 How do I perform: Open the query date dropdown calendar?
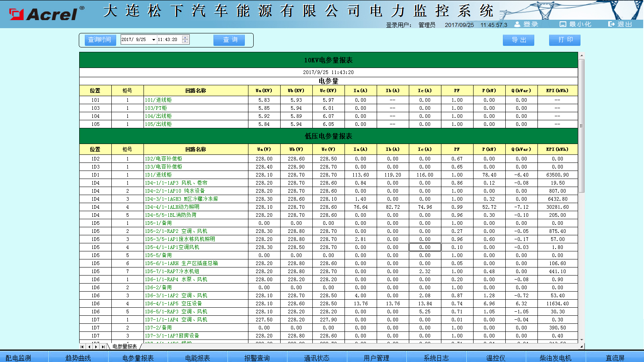[x=154, y=39]
